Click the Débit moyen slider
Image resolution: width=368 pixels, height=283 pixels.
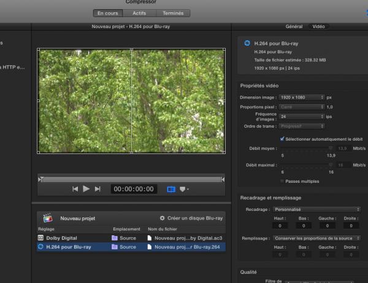pyautogui.click(x=307, y=148)
